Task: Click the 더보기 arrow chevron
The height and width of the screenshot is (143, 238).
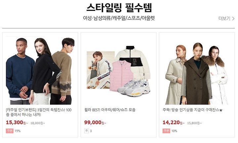Action: [233, 18]
